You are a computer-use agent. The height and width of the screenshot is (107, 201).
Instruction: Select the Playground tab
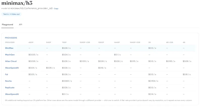8,24
